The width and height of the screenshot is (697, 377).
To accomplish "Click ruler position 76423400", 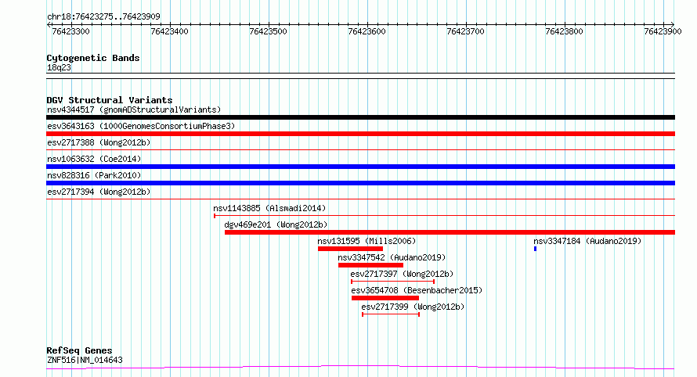I will click(x=169, y=31).
